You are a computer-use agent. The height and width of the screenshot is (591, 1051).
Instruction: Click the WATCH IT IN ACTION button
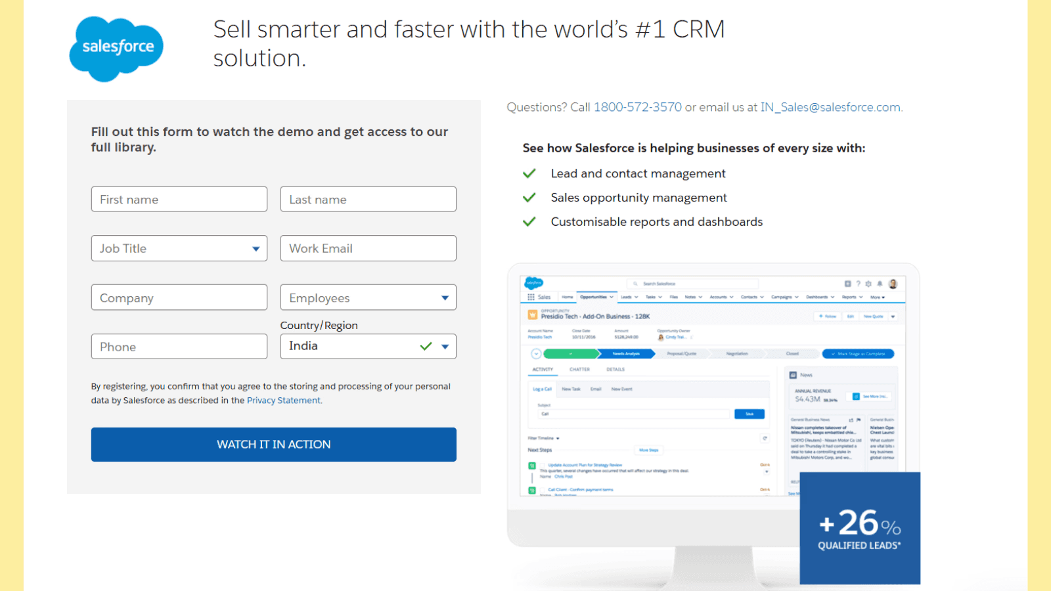click(274, 445)
